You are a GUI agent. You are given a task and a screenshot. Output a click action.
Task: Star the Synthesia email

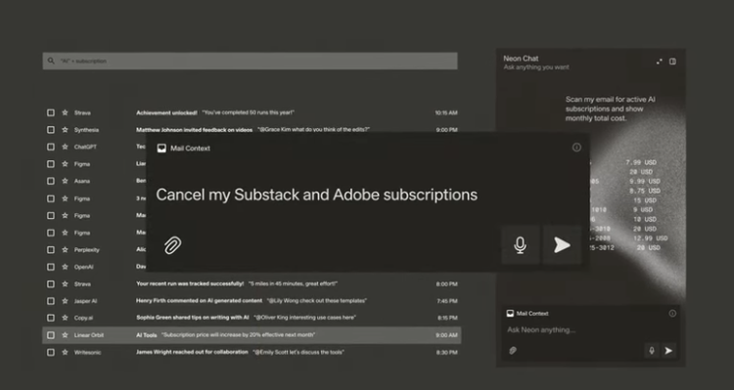[x=65, y=130]
